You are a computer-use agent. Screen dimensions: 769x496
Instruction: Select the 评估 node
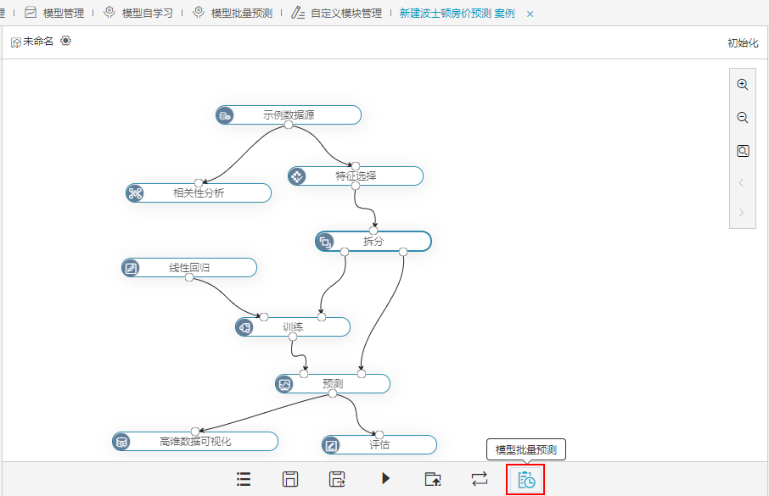point(379,444)
